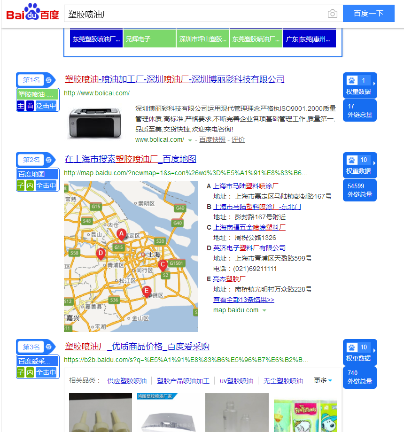This screenshot has width=404, height=432.
Task: Click the http://www.bolicai.com/ green URL
Action: pyautogui.click(x=97, y=93)
